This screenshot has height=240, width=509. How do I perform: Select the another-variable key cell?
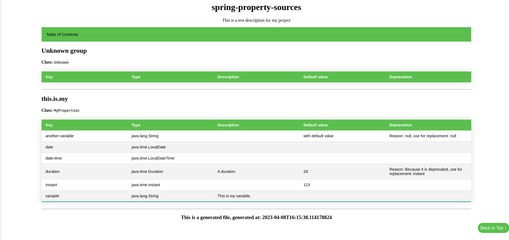click(x=85, y=136)
